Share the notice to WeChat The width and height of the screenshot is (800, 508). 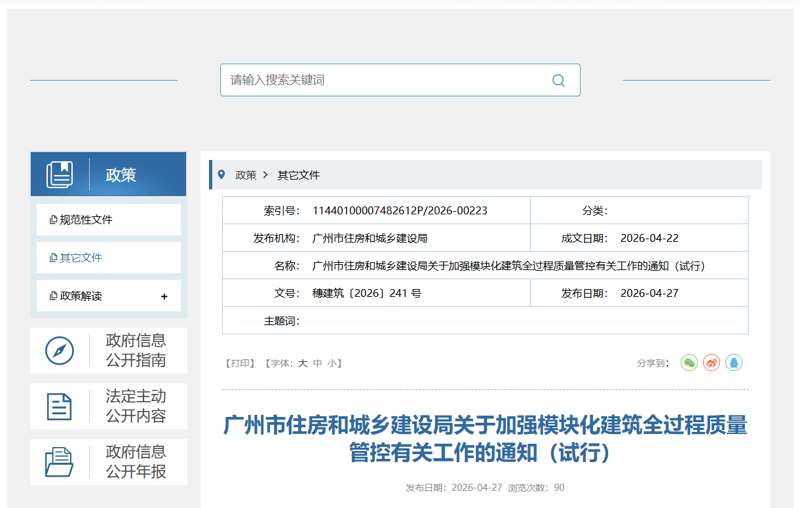click(x=689, y=362)
